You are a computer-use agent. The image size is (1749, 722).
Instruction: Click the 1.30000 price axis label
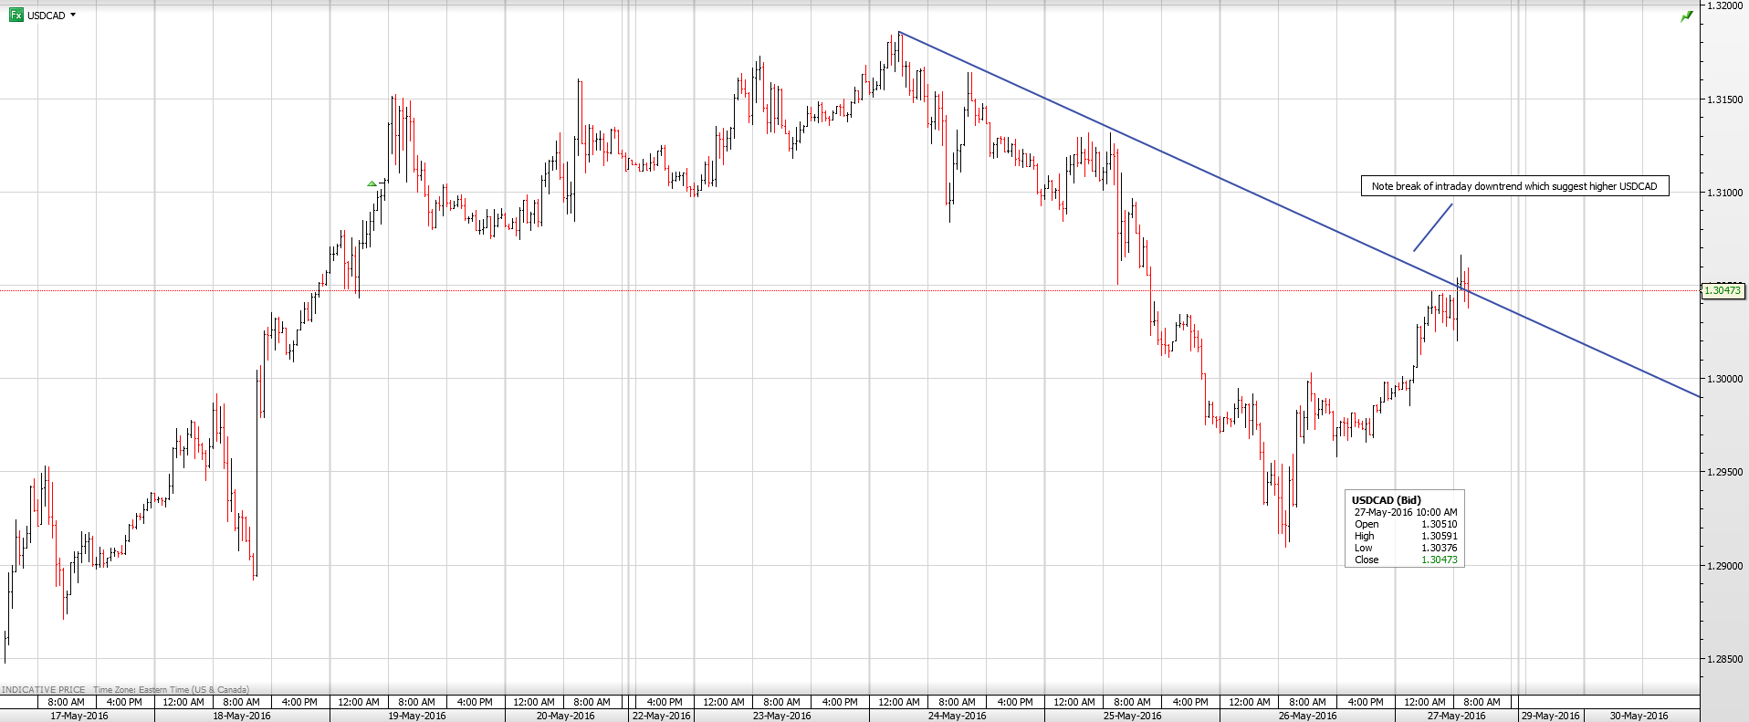[1724, 379]
